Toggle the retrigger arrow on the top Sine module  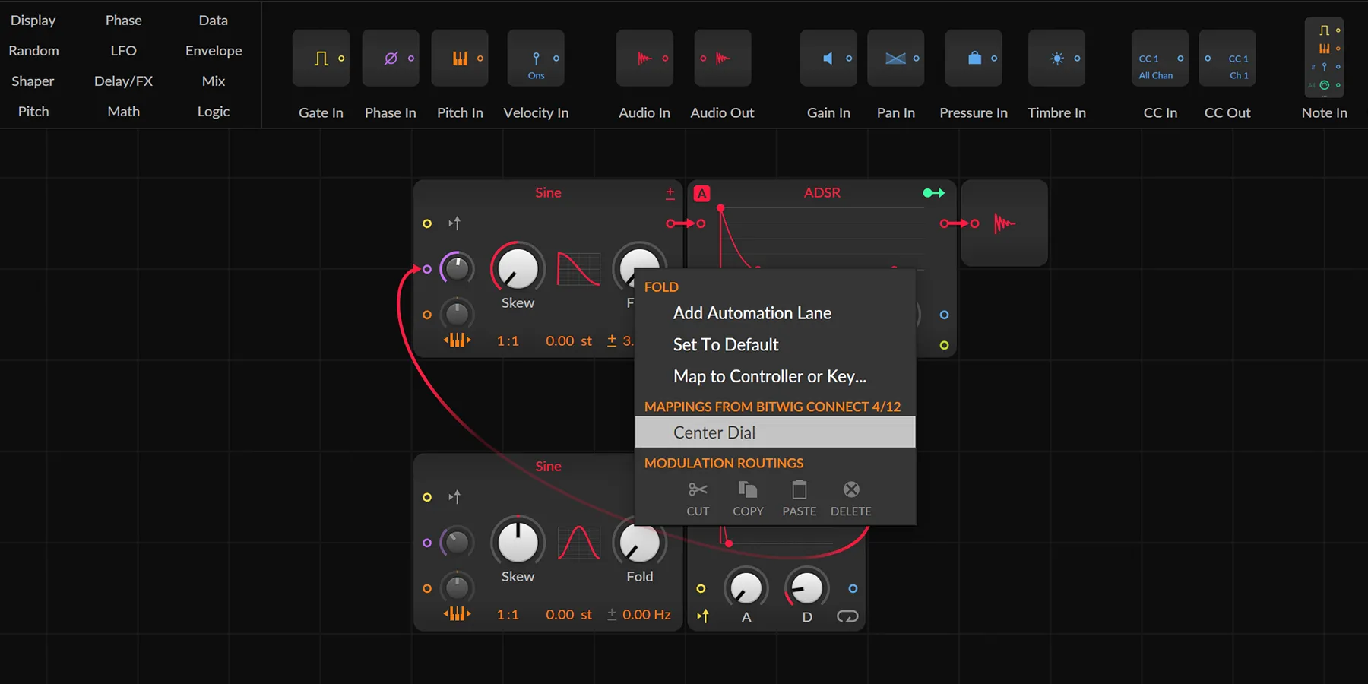454,223
